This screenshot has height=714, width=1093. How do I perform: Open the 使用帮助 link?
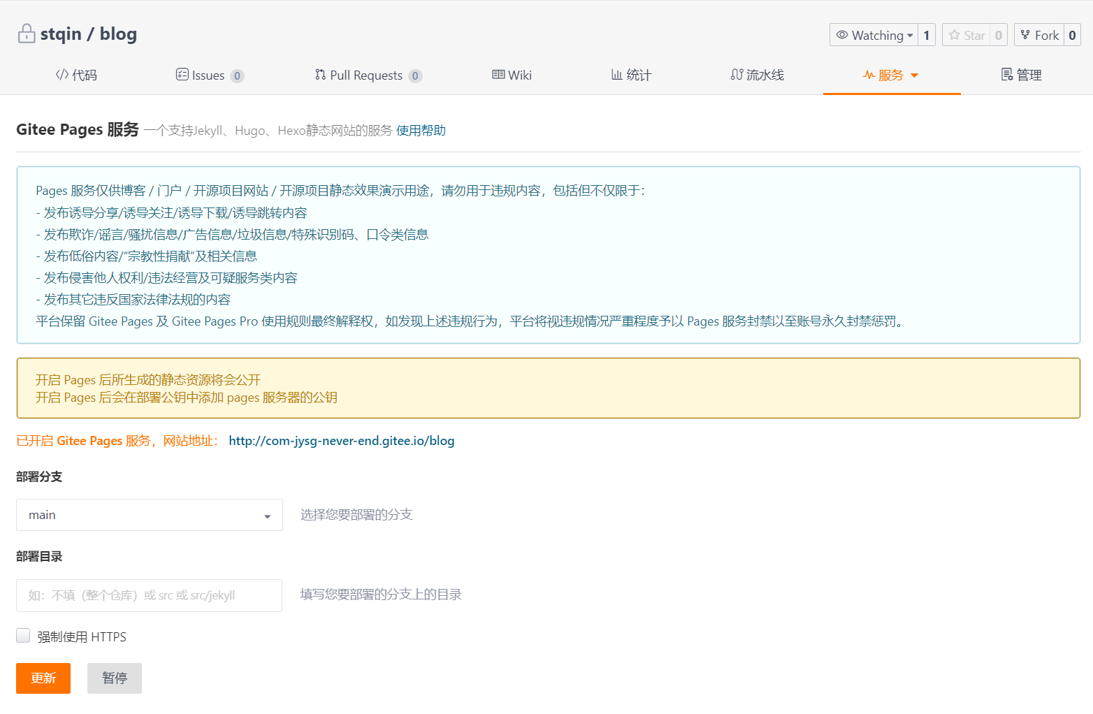[x=421, y=131]
